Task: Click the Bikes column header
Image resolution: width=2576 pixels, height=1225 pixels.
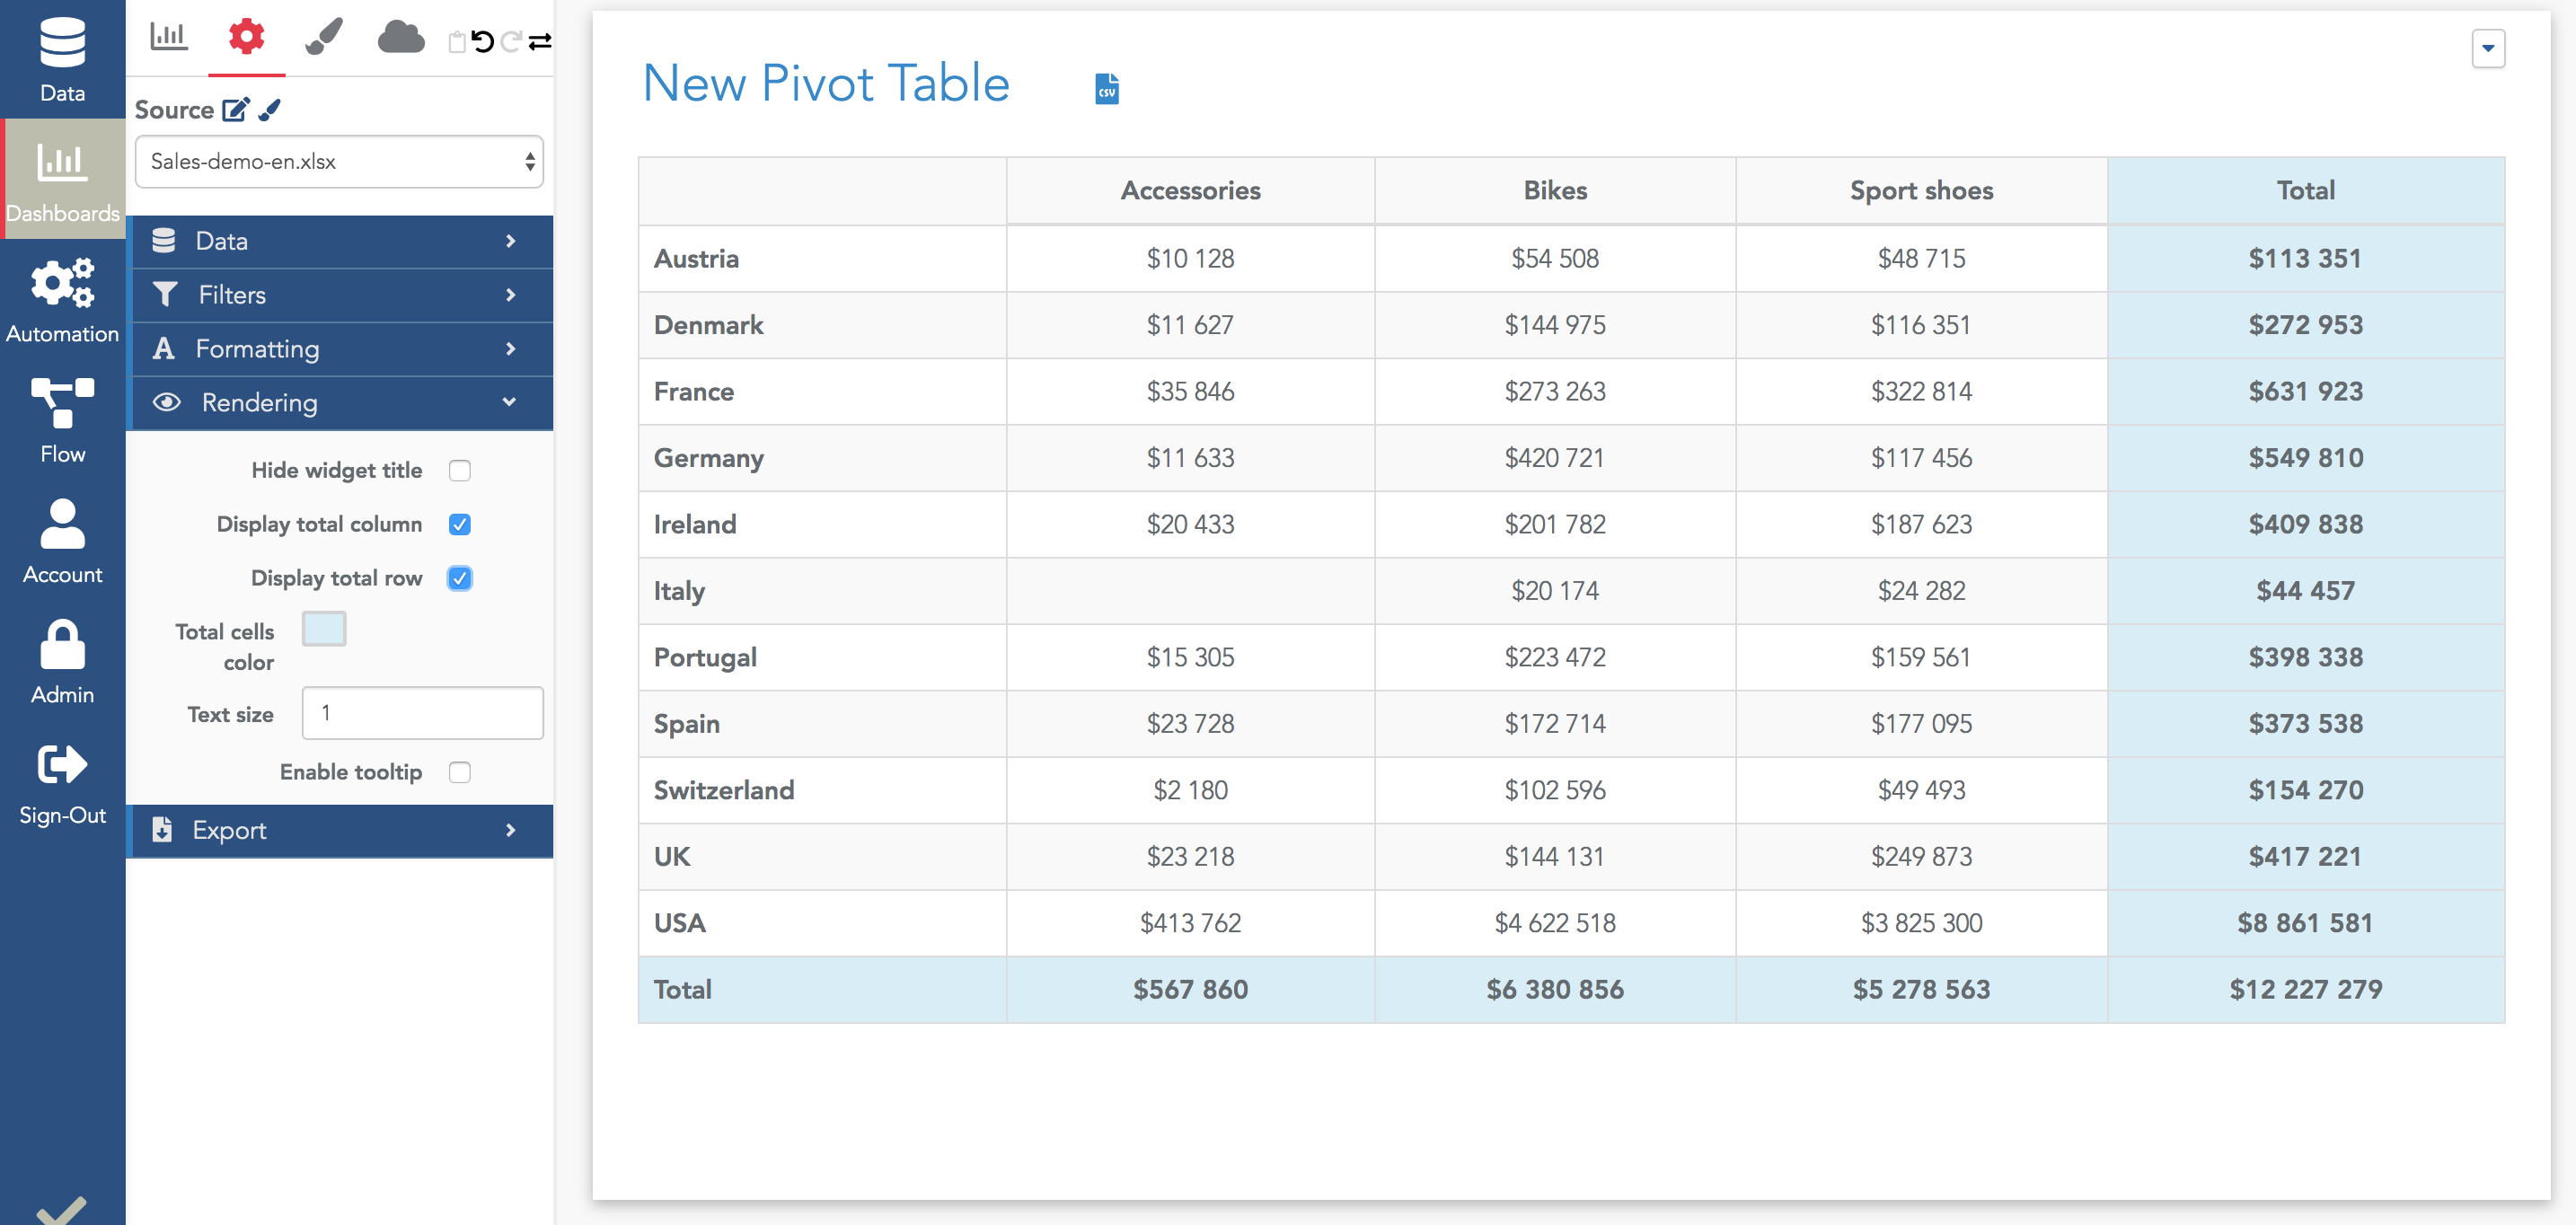Action: (1555, 190)
